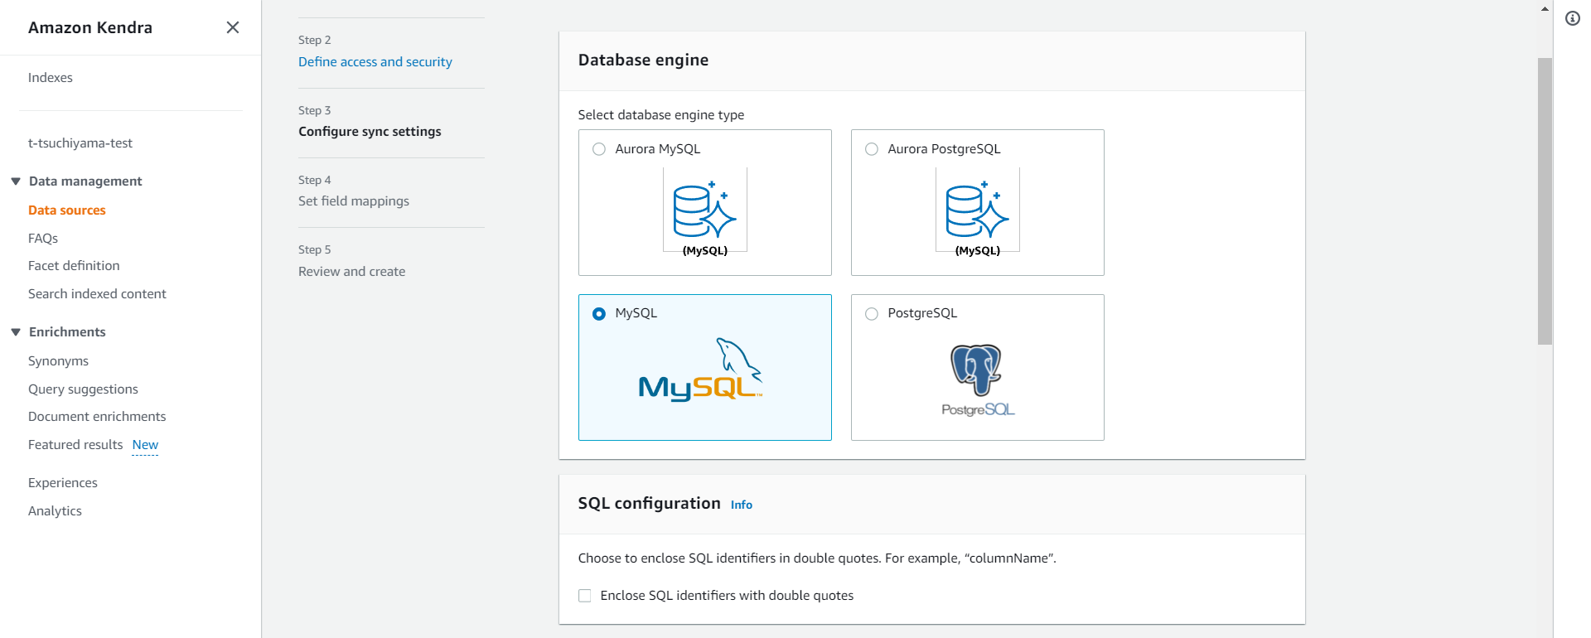Select the PostgreSQL radio button
The width and height of the screenshot is (1591, 638).
(x=872, y=314)
